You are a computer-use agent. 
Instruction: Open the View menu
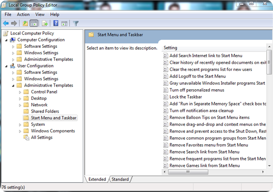tap(40, 15)
